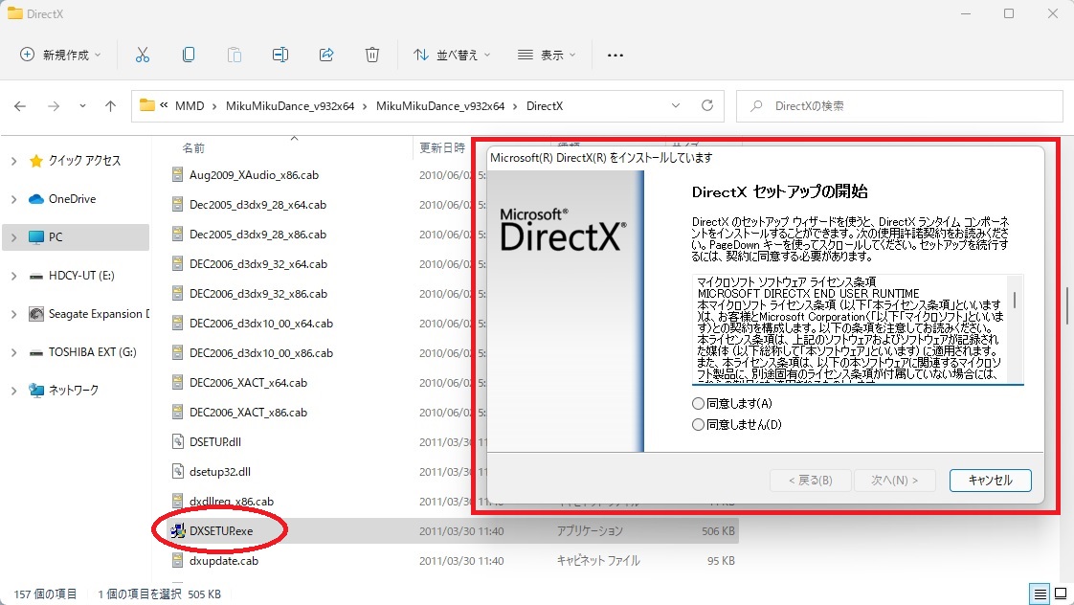The height and width of the screenshot is (605, 1074).
Task: Select dxdllreg_x86.cab file
Action: point(232,501)
